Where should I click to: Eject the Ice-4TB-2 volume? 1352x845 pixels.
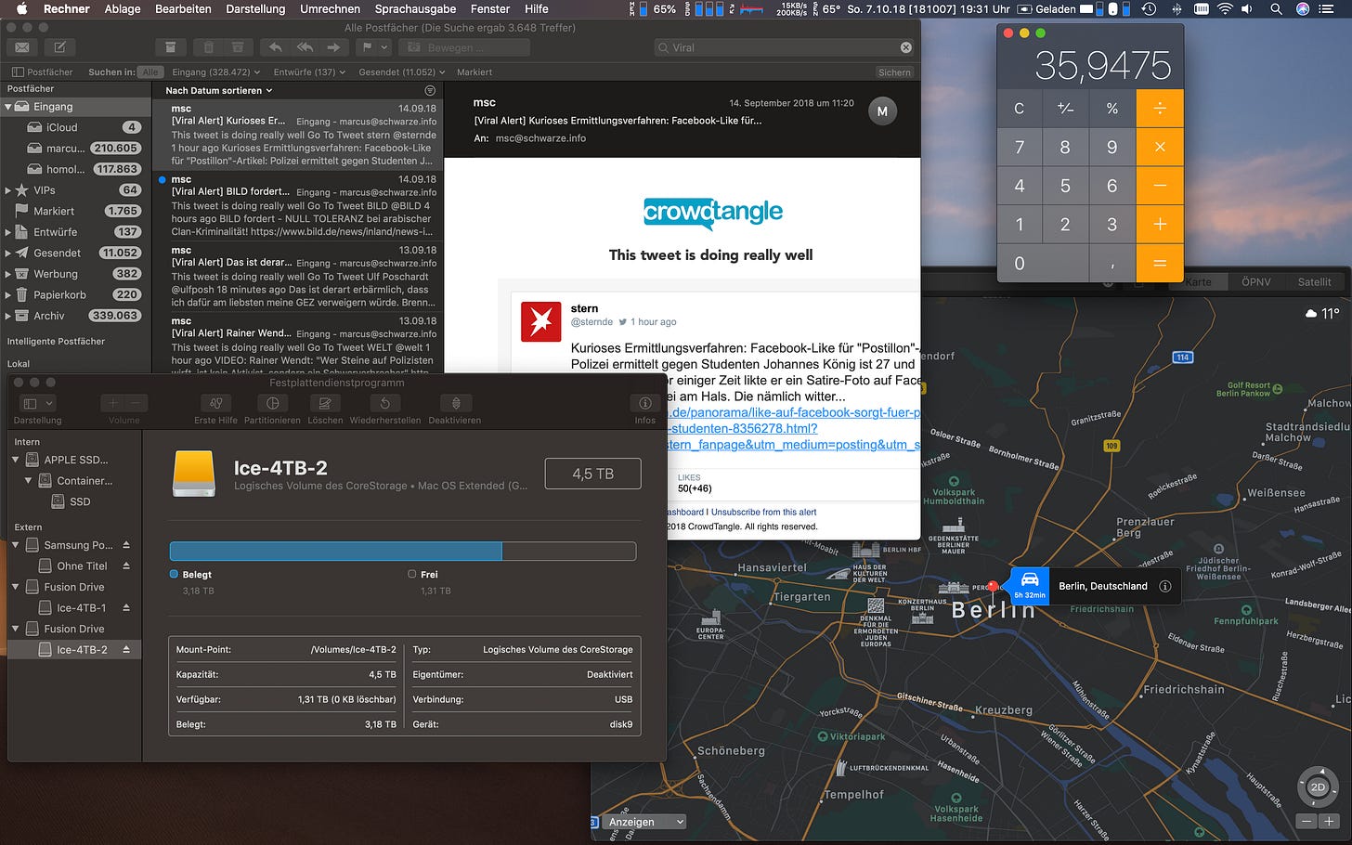coord(126,649)
